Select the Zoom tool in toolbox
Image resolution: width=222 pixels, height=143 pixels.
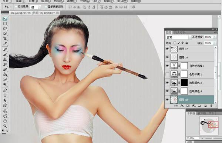[5, 126]
